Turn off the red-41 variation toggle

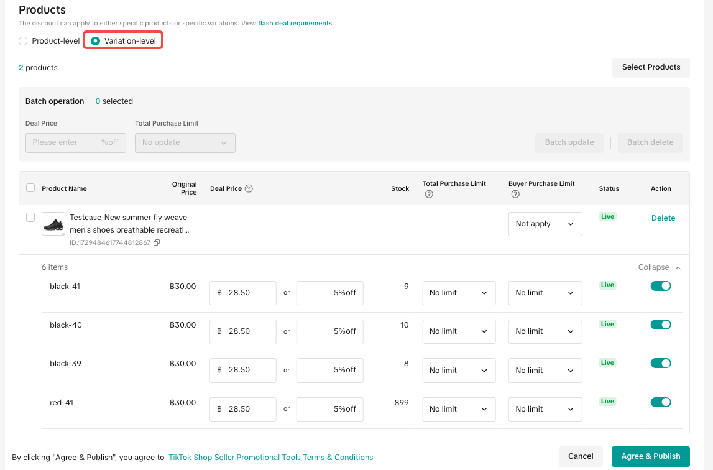[661, 402]
